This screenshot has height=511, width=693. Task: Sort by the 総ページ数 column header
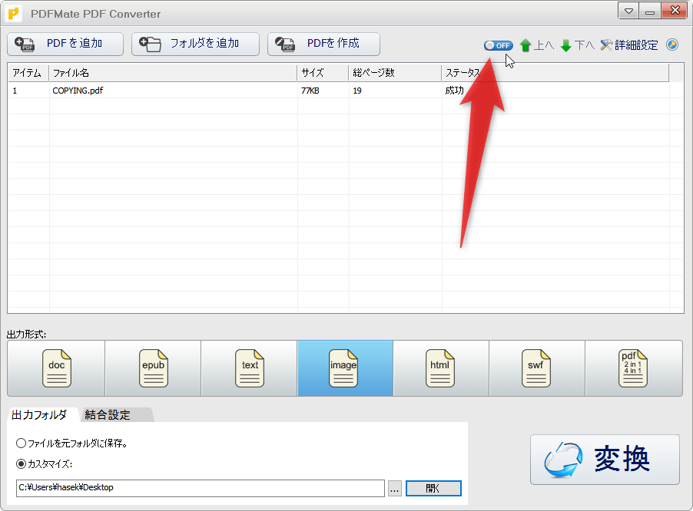[395, 73]
